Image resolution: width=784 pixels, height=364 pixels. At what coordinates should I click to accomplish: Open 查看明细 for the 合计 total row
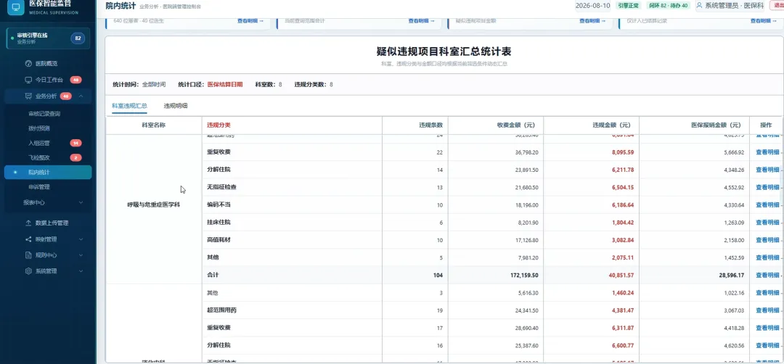(x=767, y=275)
